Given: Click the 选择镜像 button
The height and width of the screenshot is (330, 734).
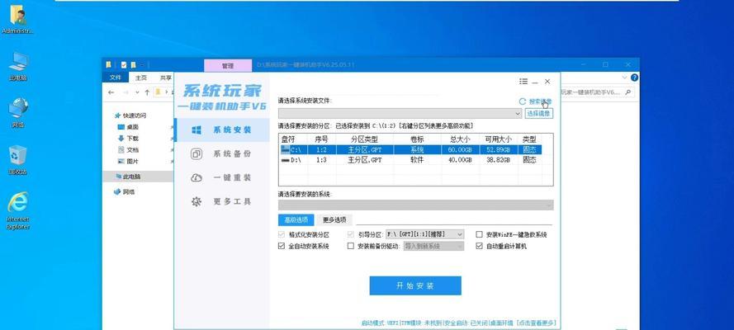Looking at the screenshot, I should click(539, 113).
